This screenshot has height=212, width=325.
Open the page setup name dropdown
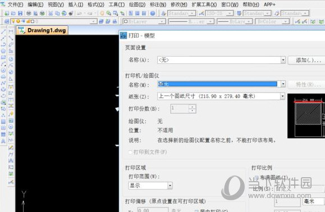click(283, 60)
